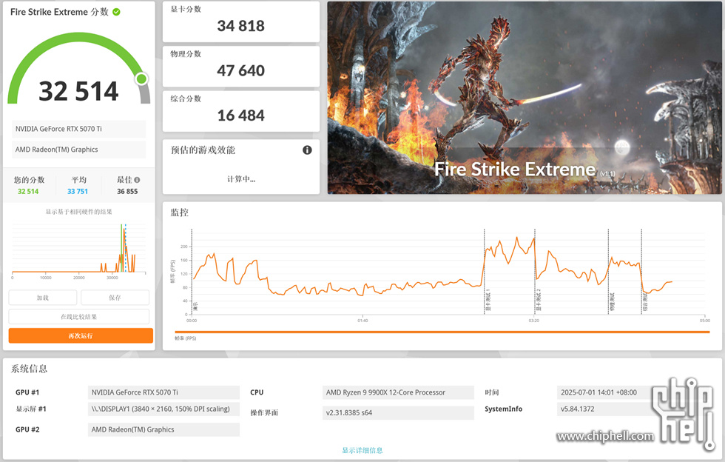Run the benchmark again with 再次运行
725x462 pixels.
(81, 335)
